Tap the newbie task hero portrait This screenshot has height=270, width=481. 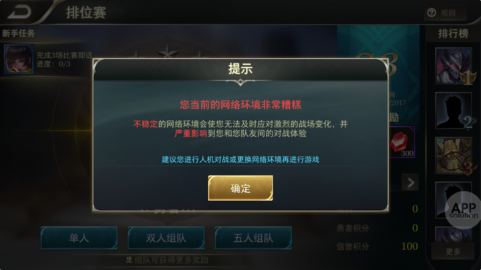[x=19, y=59]
